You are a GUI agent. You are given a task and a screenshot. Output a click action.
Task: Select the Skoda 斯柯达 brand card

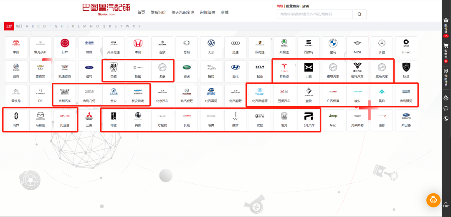pyautogui.click(x=284, y=47)
